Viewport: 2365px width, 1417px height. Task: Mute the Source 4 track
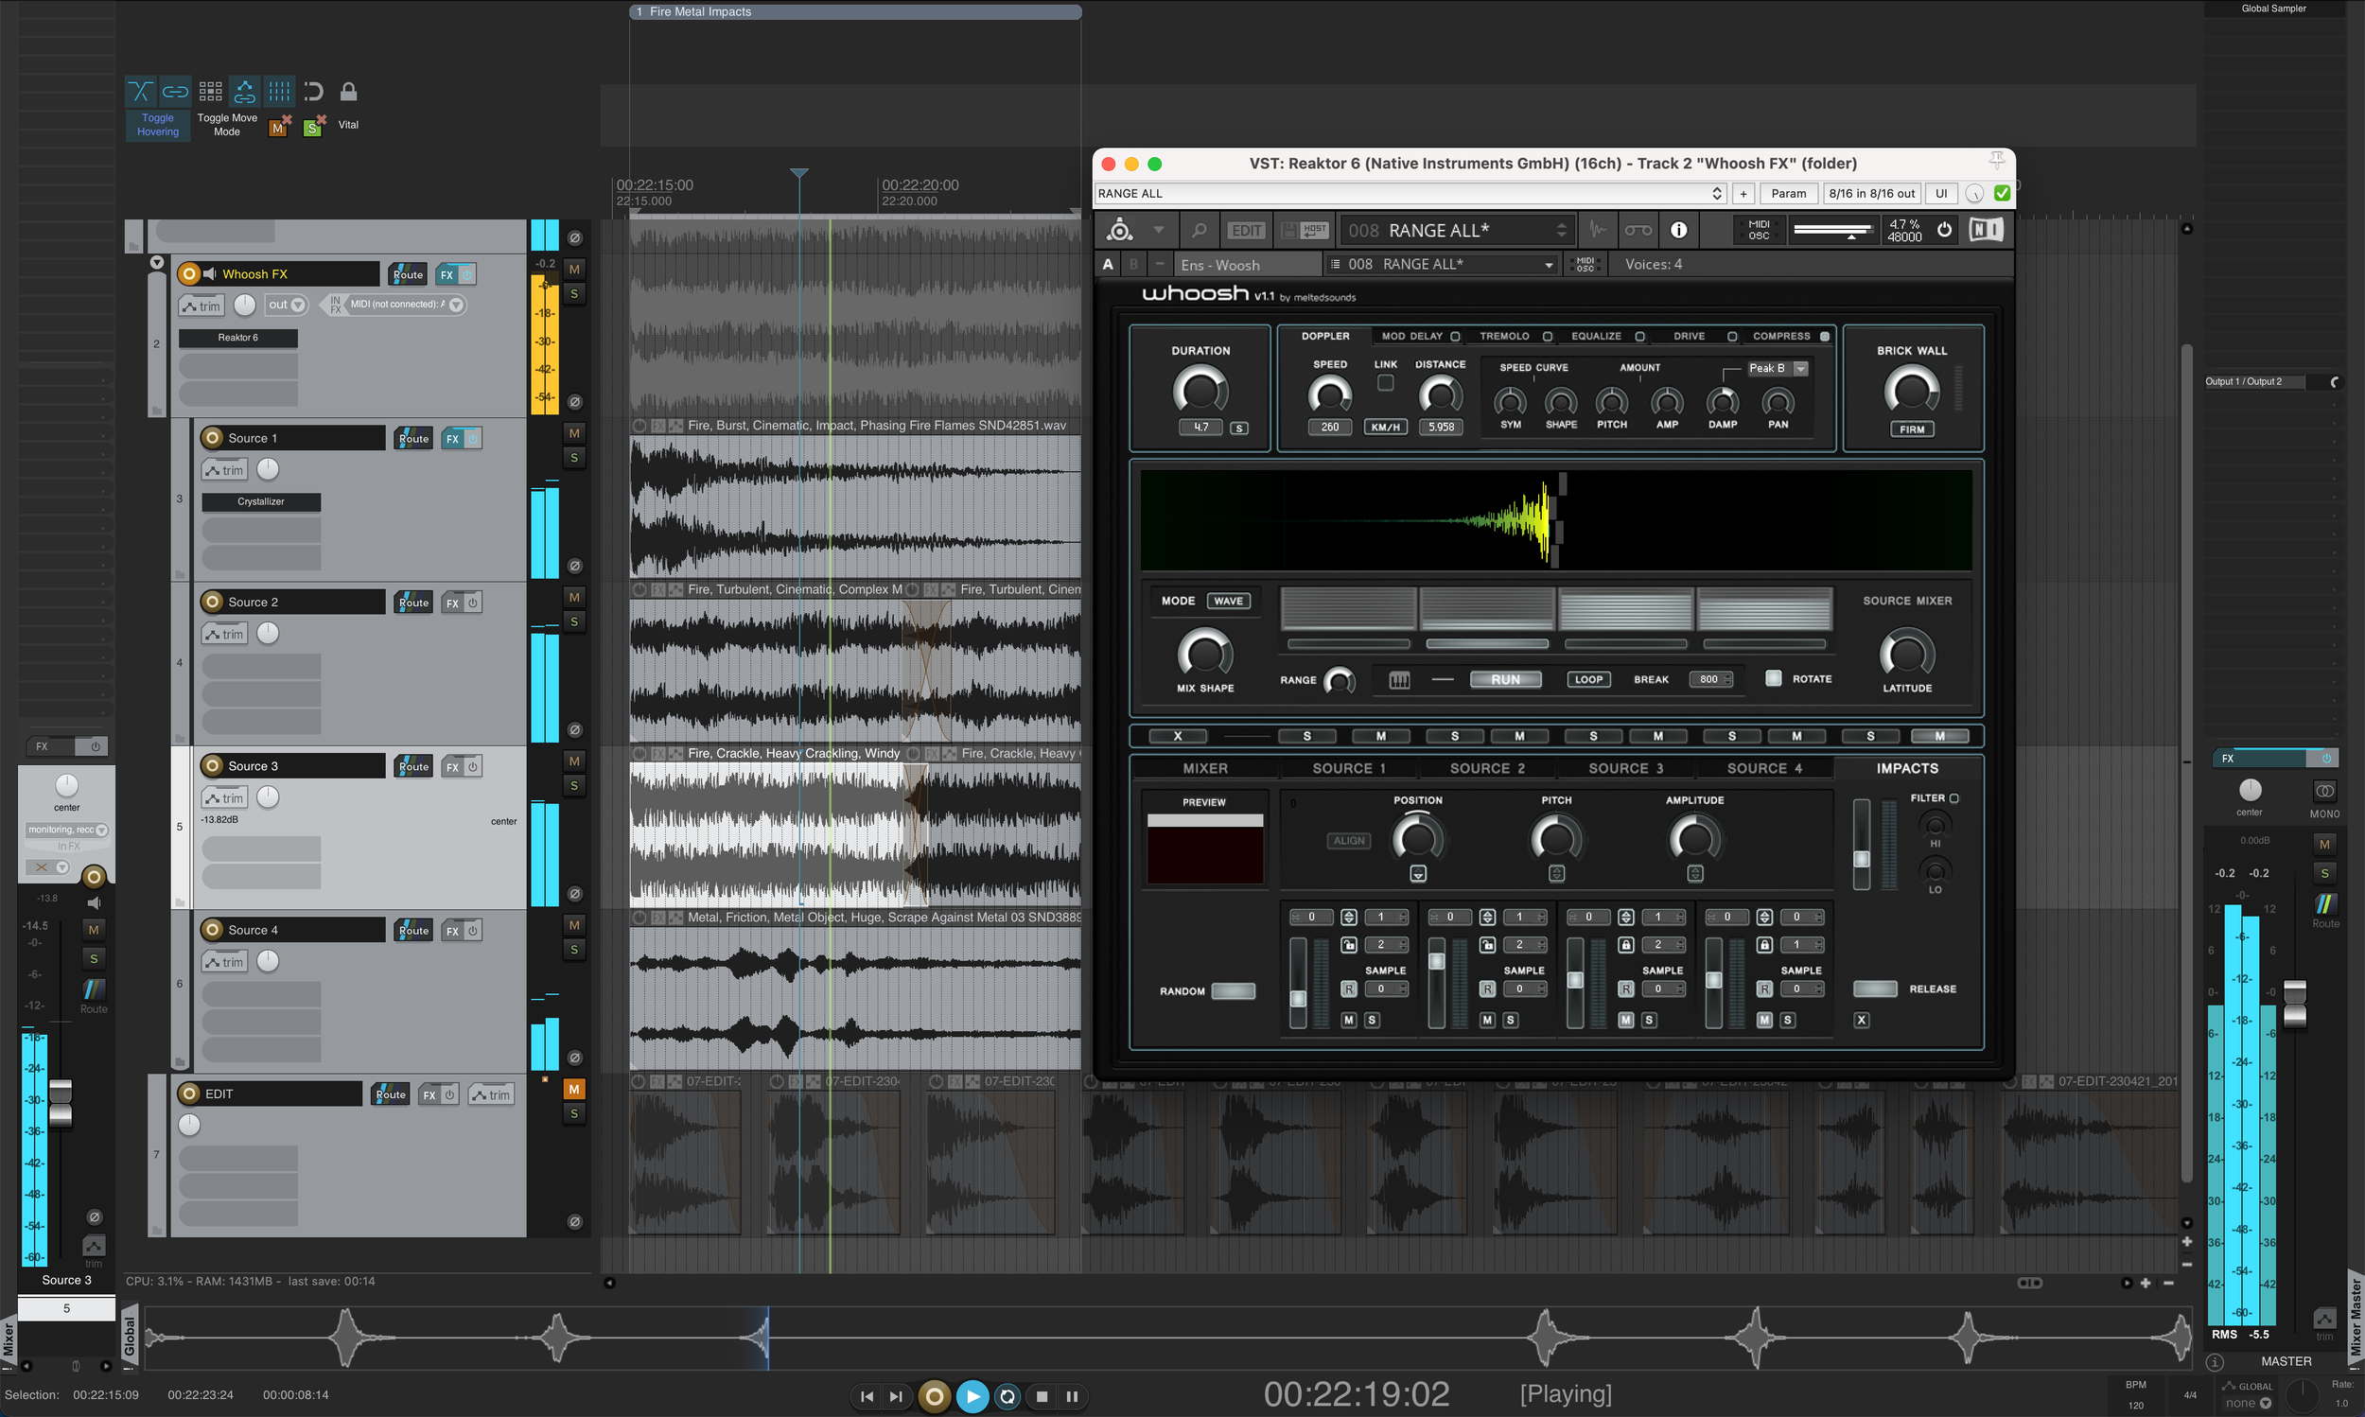click(x=574, y=924)
